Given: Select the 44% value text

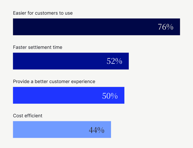Looking at the screenshot, I should point(96,130).
